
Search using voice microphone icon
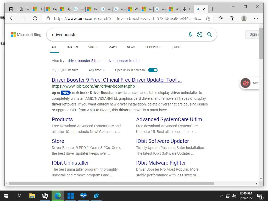(190, 35)
